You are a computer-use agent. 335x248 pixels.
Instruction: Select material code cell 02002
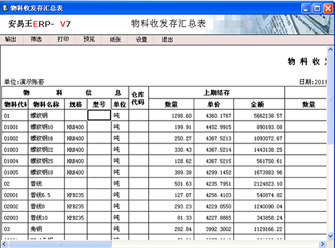(15, 206)
